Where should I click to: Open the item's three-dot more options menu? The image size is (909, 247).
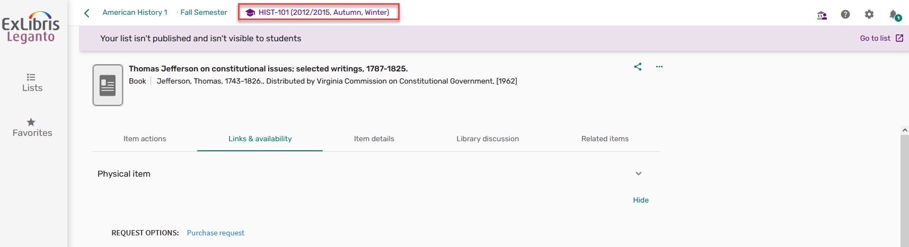(x=659, y=67)
